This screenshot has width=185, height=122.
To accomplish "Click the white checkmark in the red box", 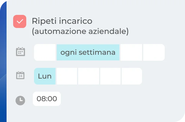I will [20, 21].
